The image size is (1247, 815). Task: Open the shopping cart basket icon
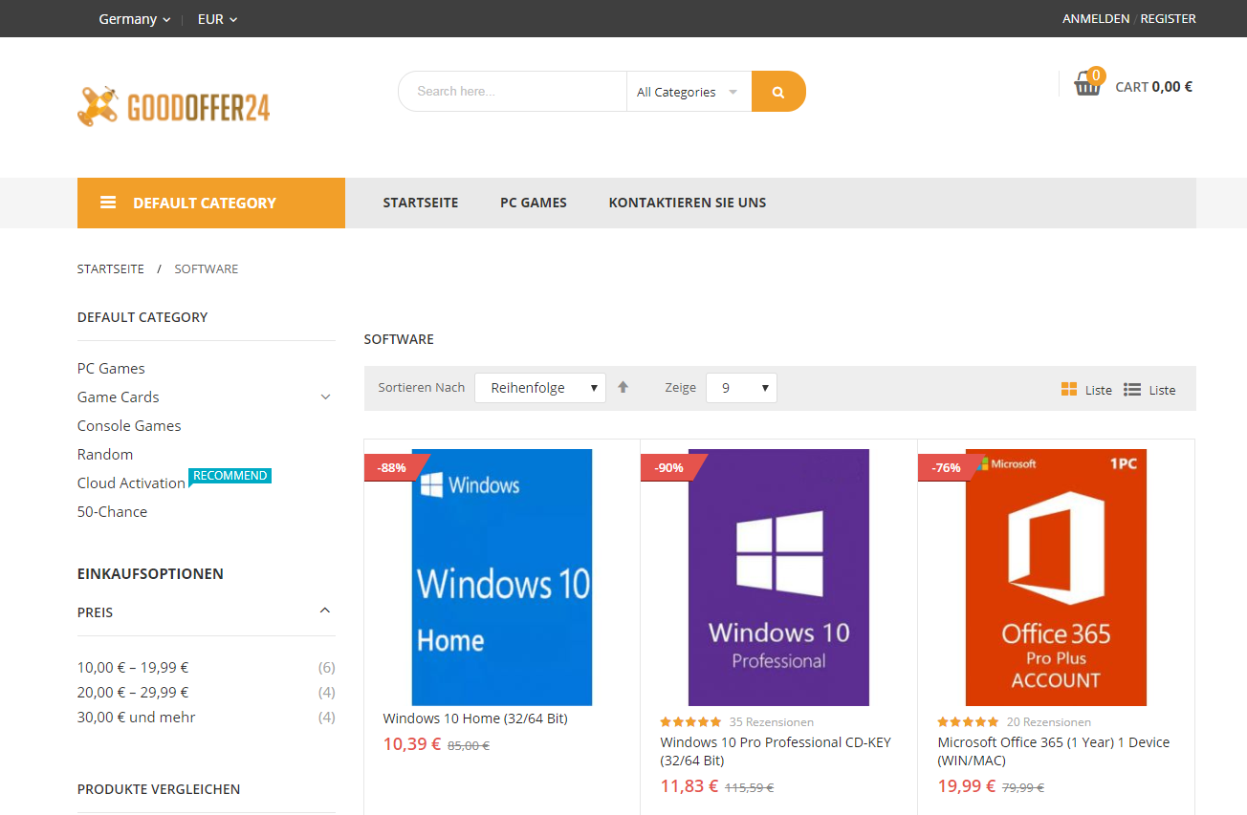click(x=1087, y=85)
